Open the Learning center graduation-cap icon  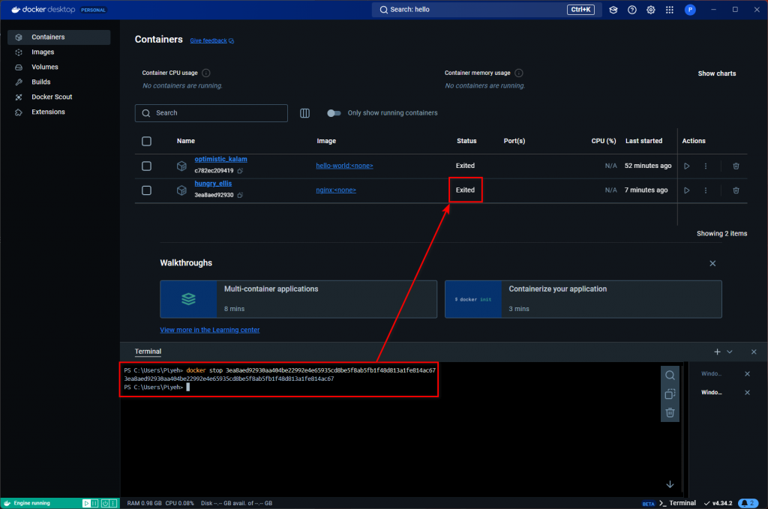(x=613, y=10)
